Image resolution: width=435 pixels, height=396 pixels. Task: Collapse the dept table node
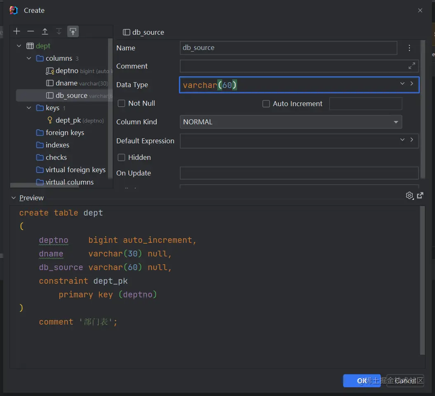[x=19, y=46]
